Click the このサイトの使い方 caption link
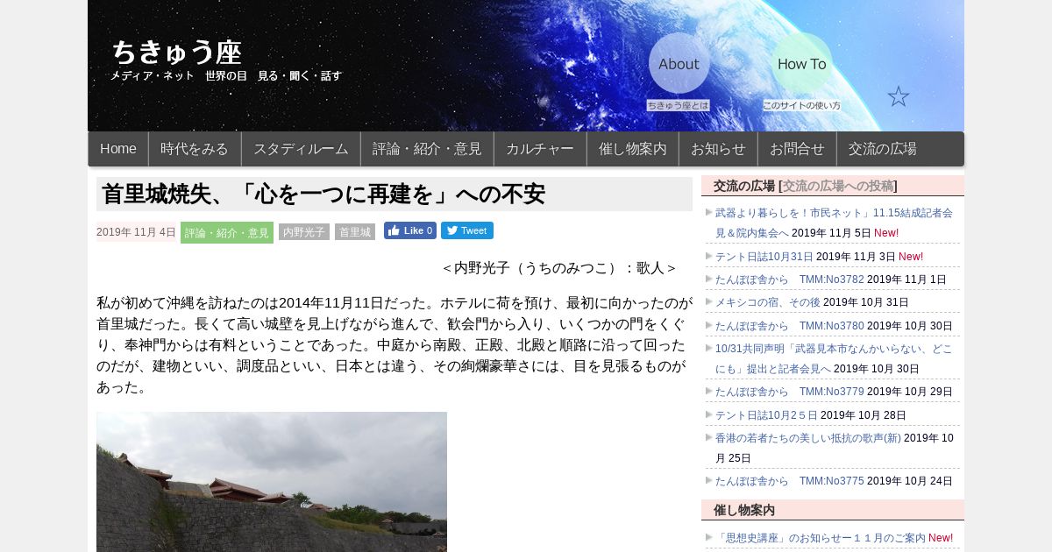The height and width of the screenshot is (552, 1052). 801,105
